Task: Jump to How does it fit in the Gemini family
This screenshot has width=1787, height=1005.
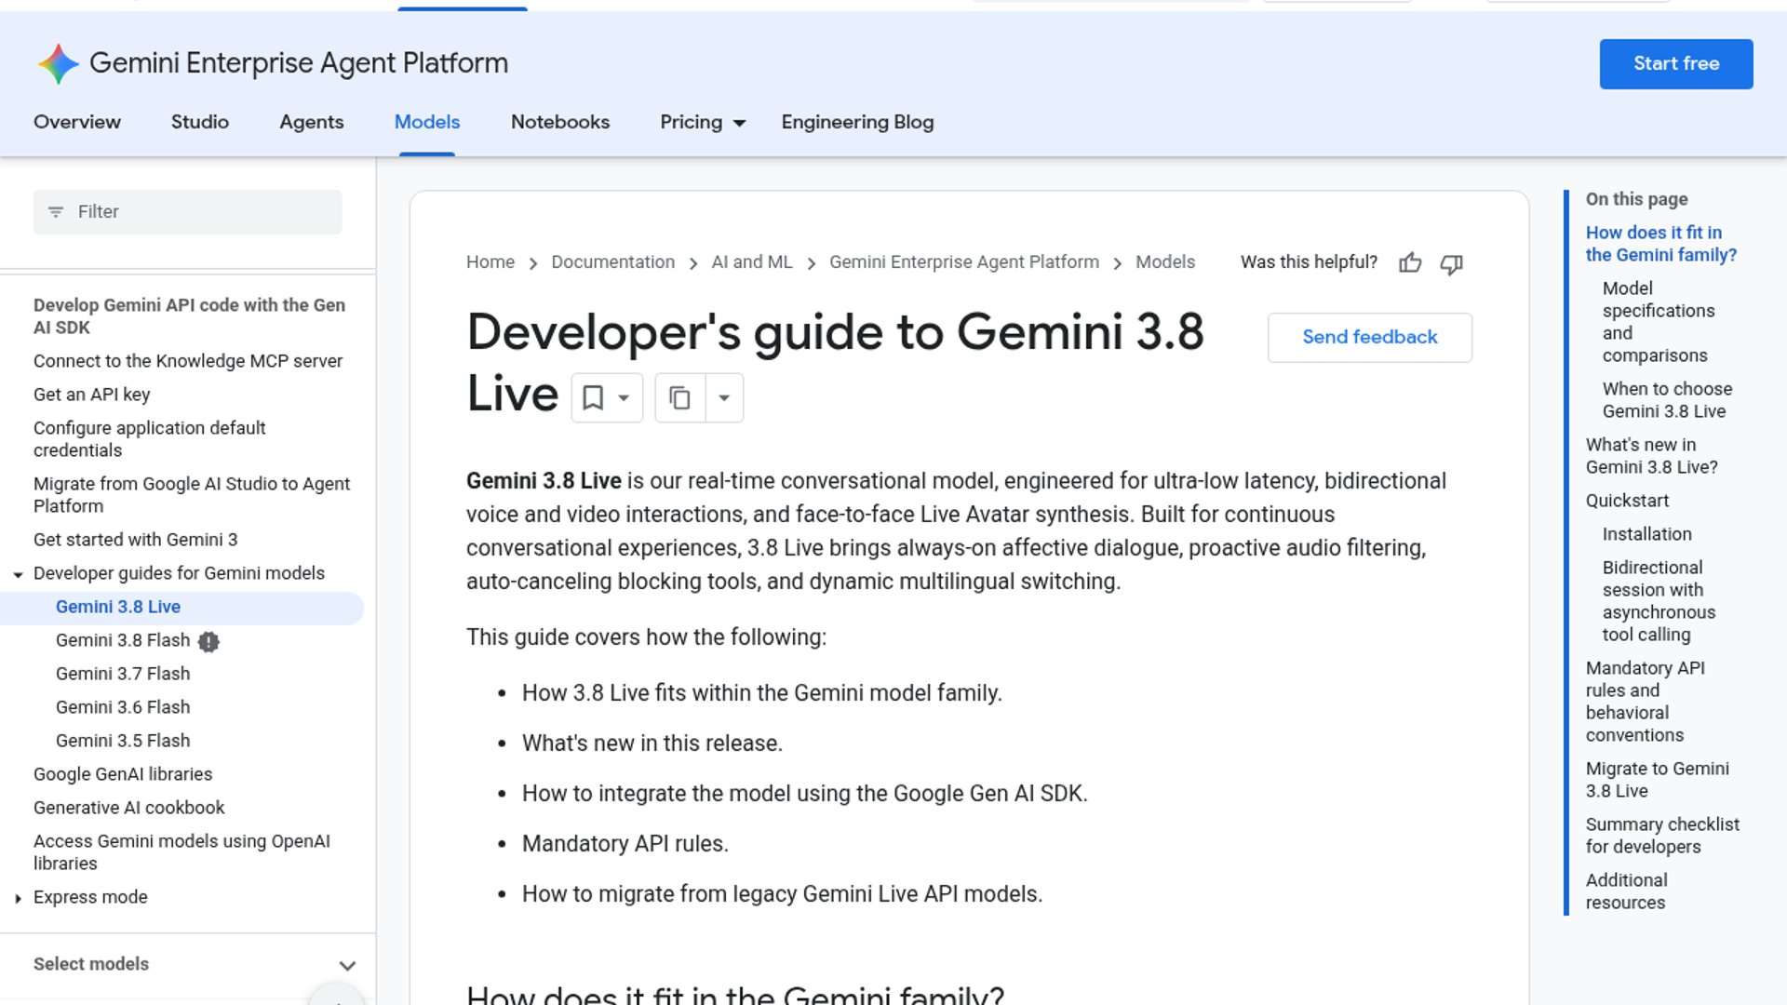Action: coord(1661,244)
